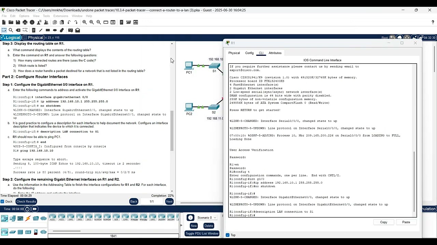The width and height of the screenshot is (437, 245).
Task: Choose the Draw Ellipse tool
Action: [55, 30]
